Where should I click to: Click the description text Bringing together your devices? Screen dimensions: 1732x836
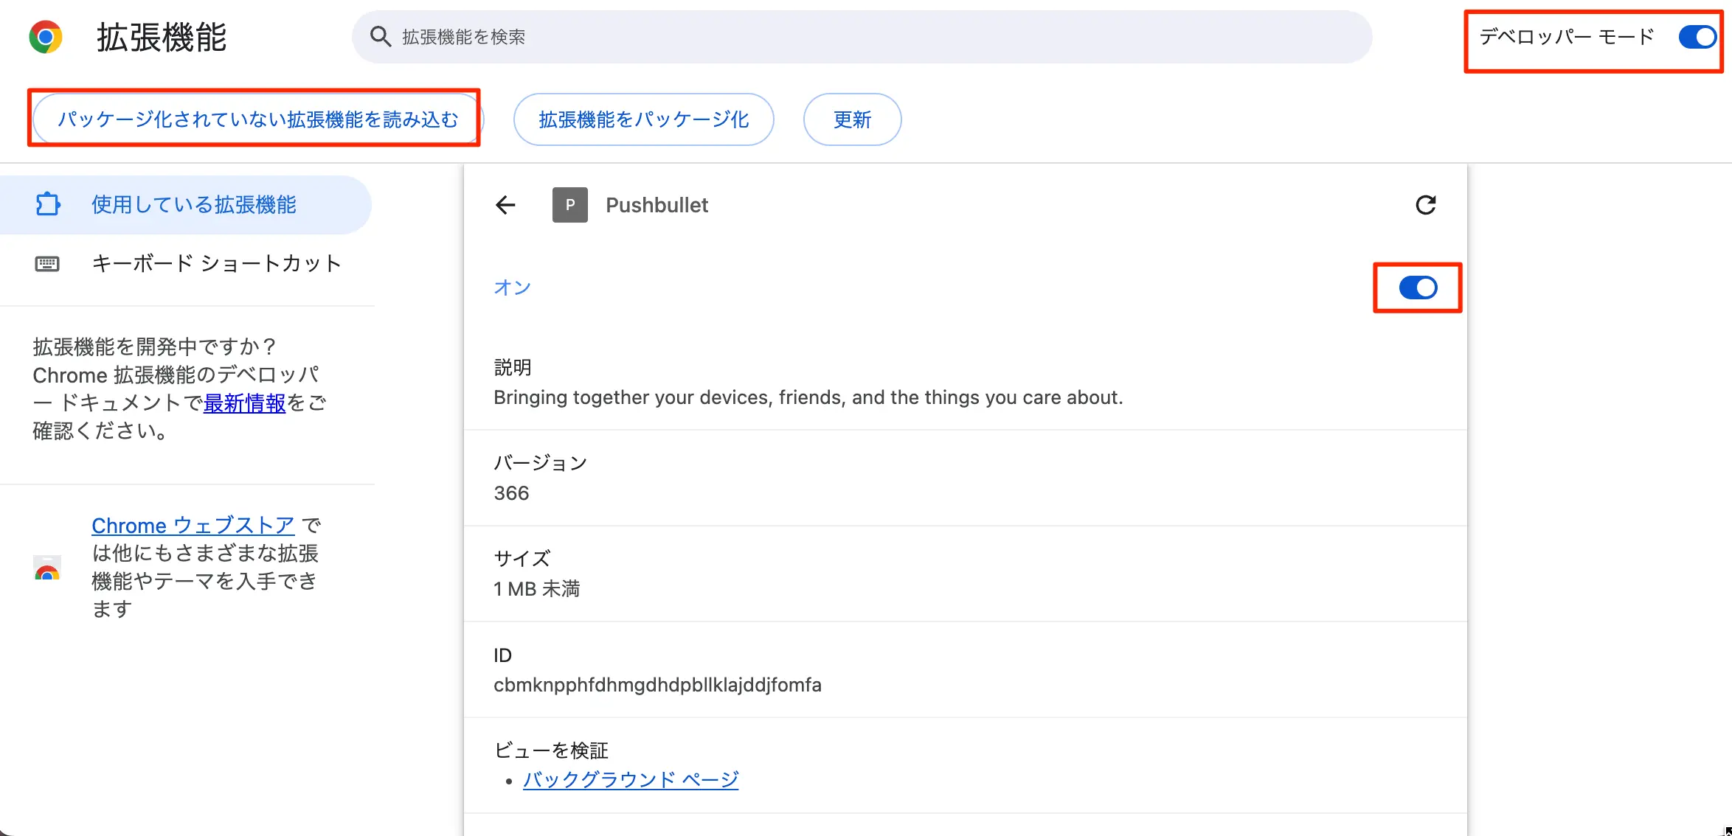(x=808, y=397)
